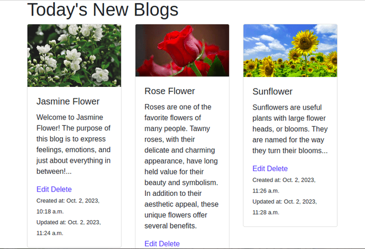Edit the Sunflower blog post
This screenshot has width=365, height=249.
point(259,169)
